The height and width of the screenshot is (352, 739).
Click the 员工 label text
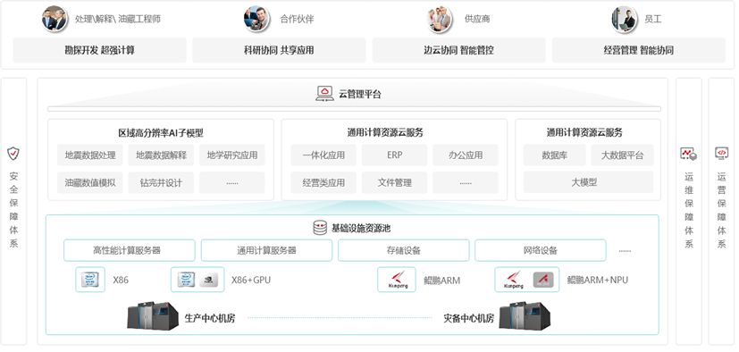pyautogui.click(x=652, y=20)
